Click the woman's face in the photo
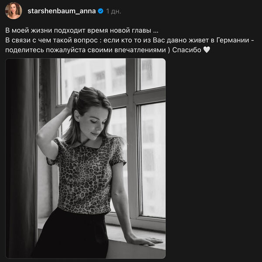 click(96, 124)
